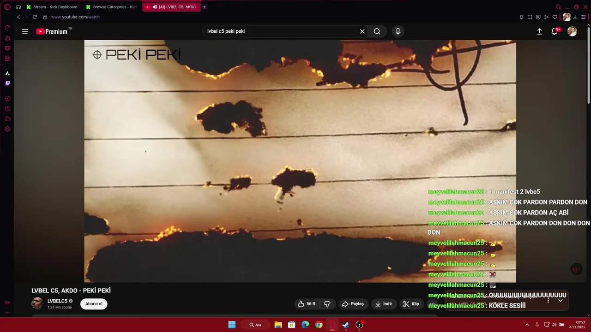Image resolution: width=591 pixels, height=332 pixels.
Task: Open taskbar volume control
Action: pyautogui.click(x=554, y=325)
